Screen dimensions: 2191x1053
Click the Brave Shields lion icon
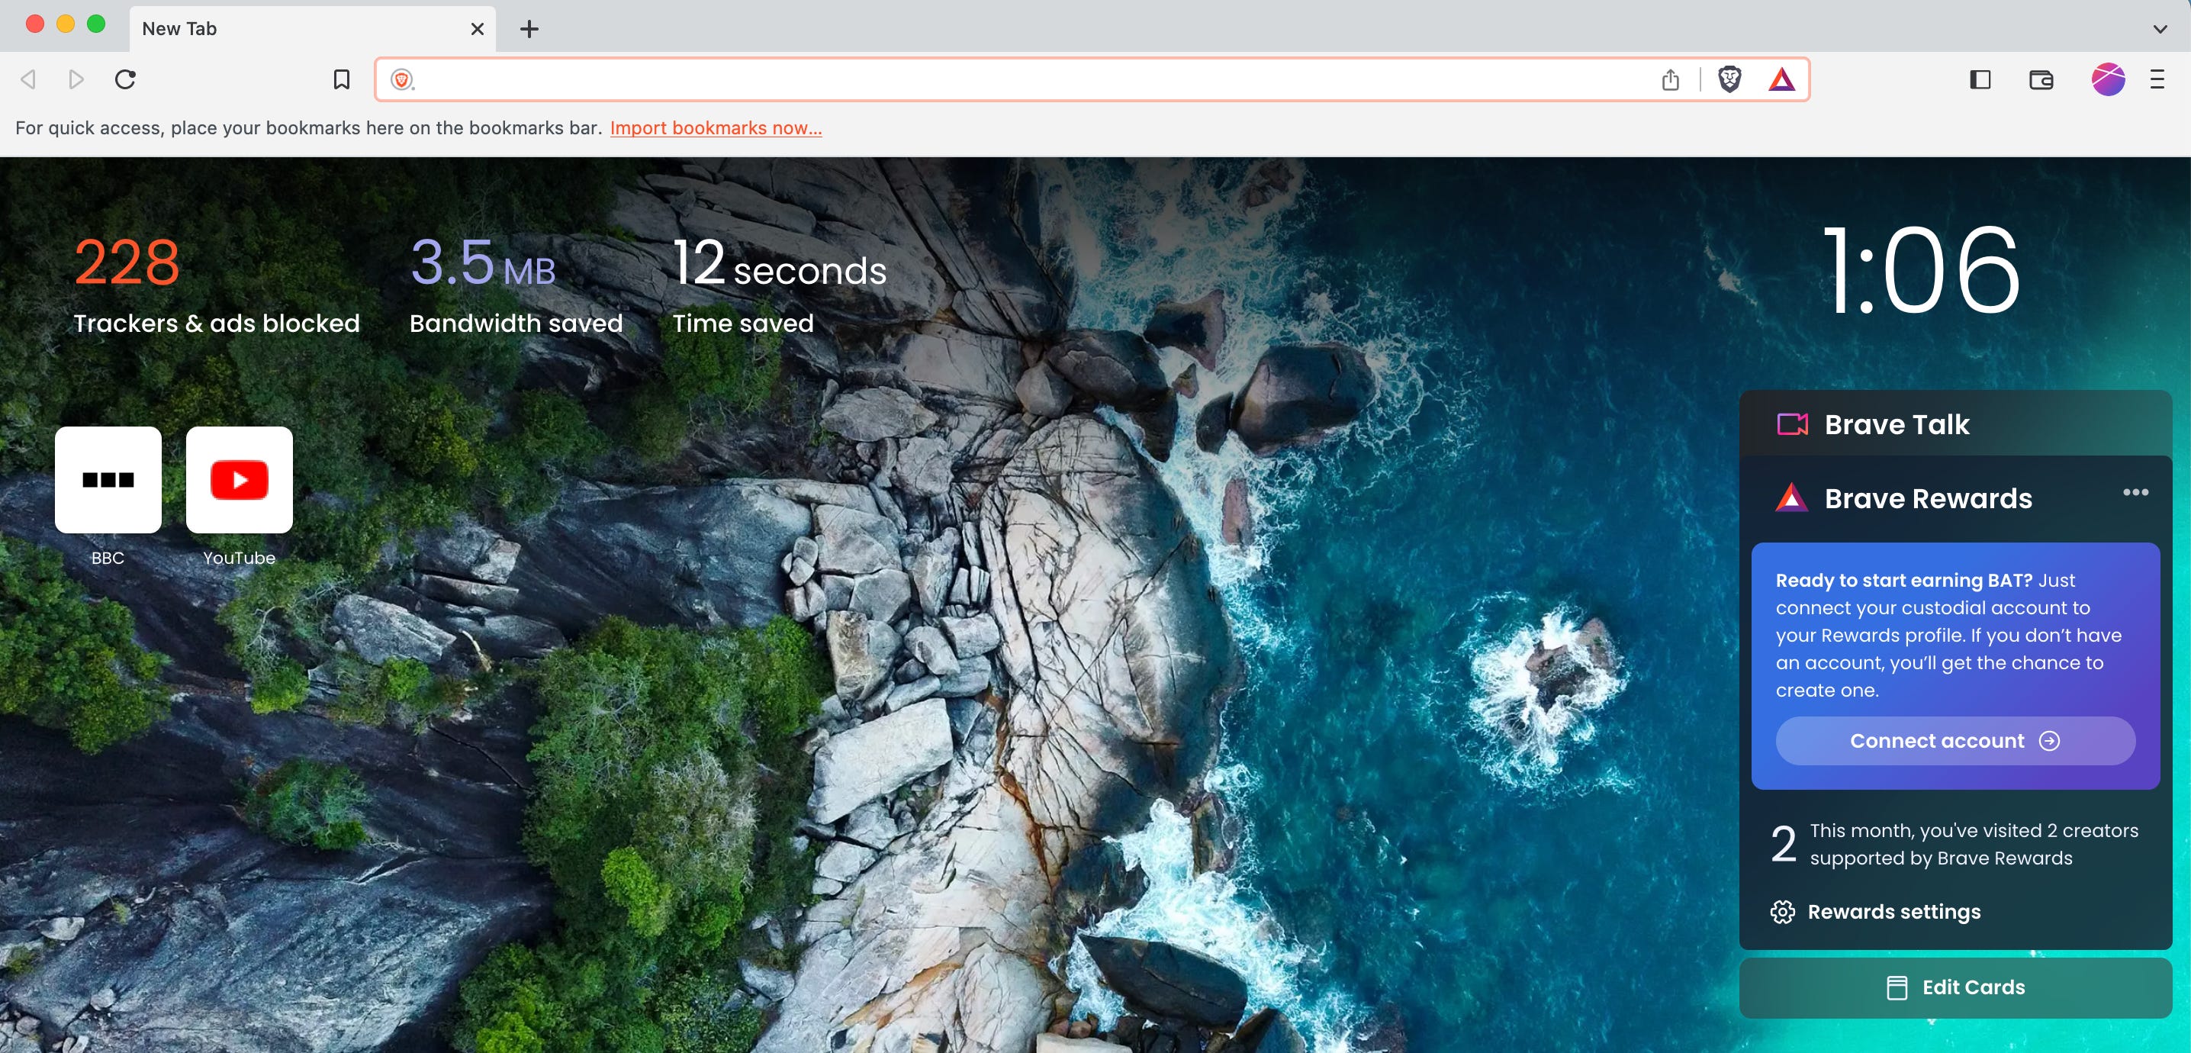point(1729,79)
